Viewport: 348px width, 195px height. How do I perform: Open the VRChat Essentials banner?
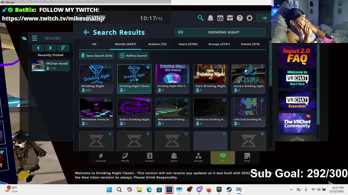point(297,100)
